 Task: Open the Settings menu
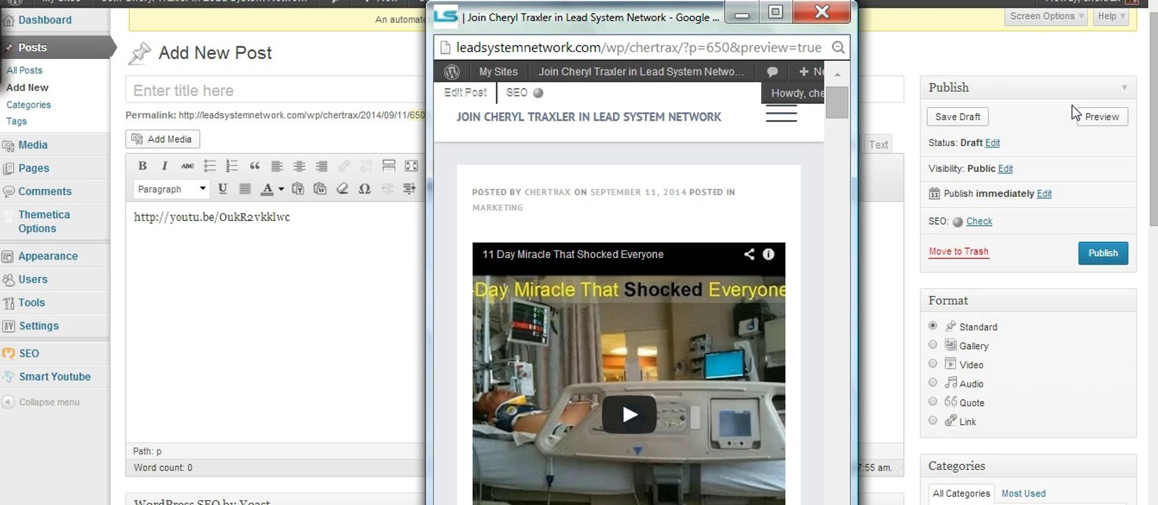(x=39, y=325)
